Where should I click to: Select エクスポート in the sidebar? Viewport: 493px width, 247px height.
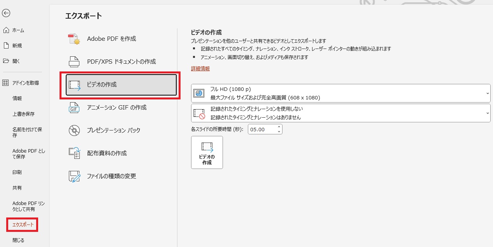pyautogui.click(x=23, y=225)
